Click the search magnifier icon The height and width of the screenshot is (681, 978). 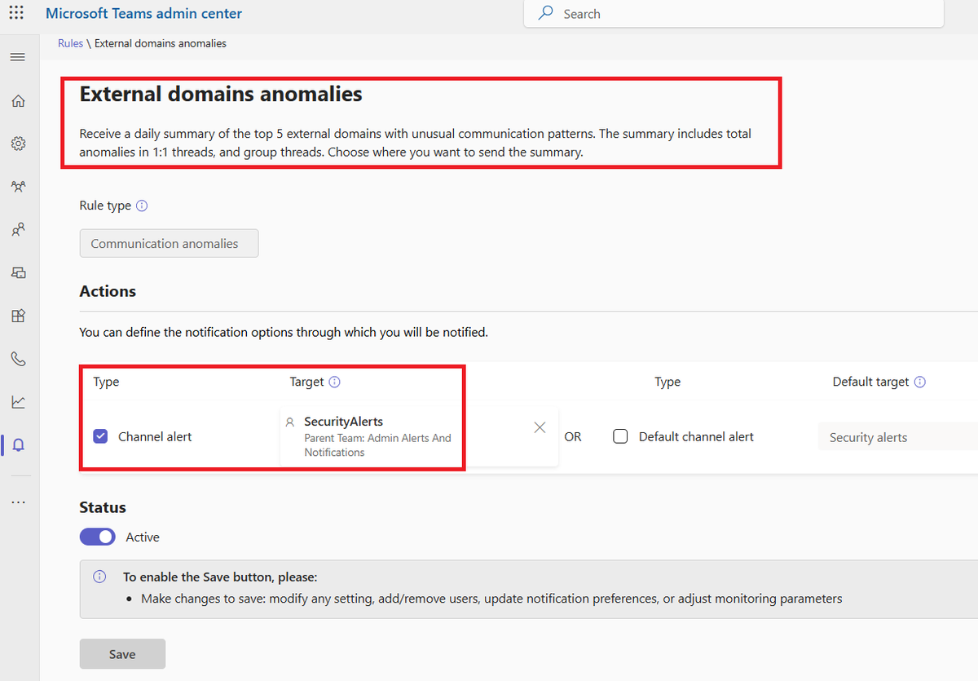tap(545, 14)
